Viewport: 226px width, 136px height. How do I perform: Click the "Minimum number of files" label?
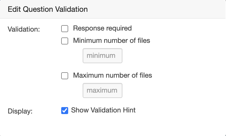pyautogui.click(x=111, y=41)
